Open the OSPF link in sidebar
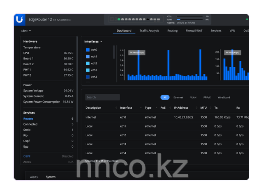The width and height of the screenshot is (263, 194). pyautogui.click(x=27, y=156)
